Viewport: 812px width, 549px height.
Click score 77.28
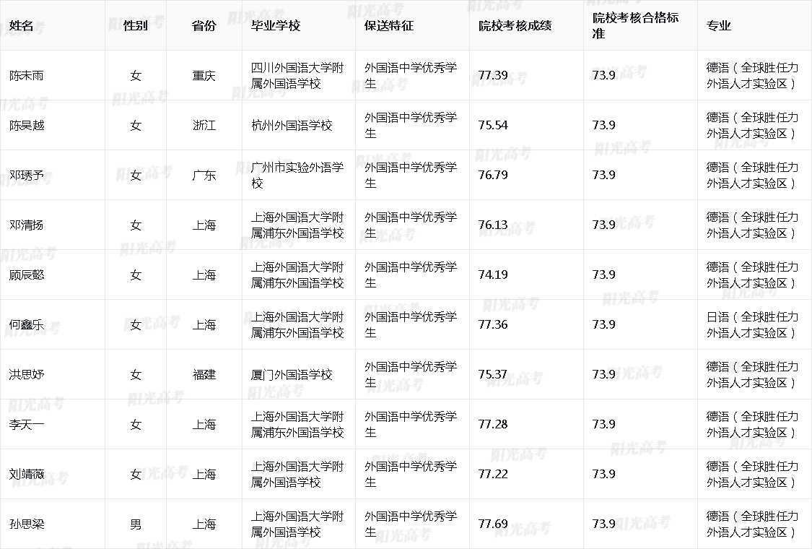tap(493, 424)
